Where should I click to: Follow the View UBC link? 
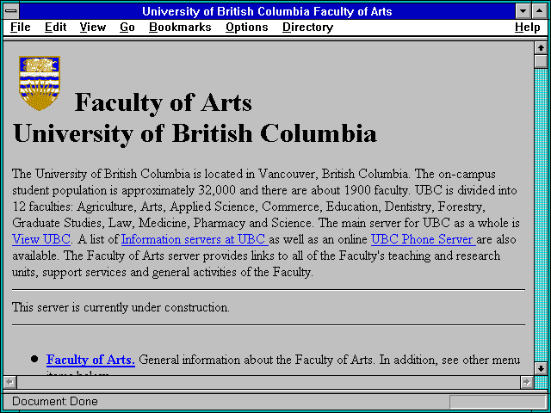click(41, 239)
